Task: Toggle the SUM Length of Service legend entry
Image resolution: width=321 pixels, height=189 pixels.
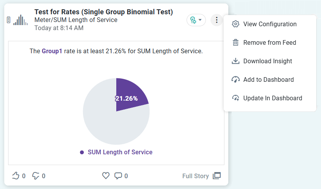Action: click(116, 152)
